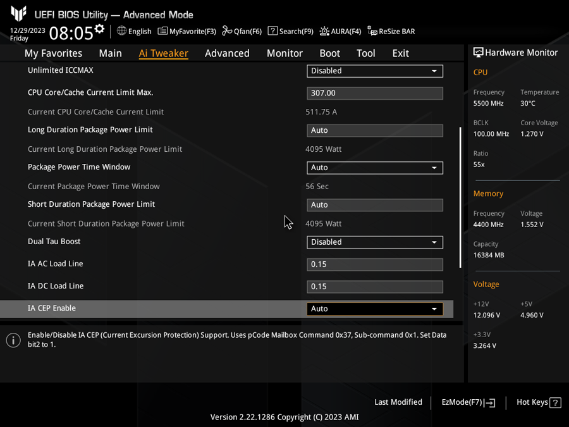Open the Tool tab
Screen dimensions: 569x427
point(366,53)
